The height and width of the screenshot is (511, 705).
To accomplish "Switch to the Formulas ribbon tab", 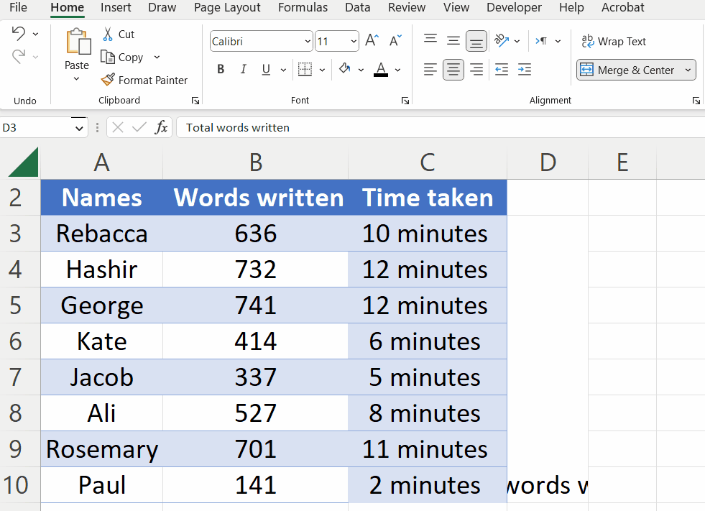I will [303, 8].
